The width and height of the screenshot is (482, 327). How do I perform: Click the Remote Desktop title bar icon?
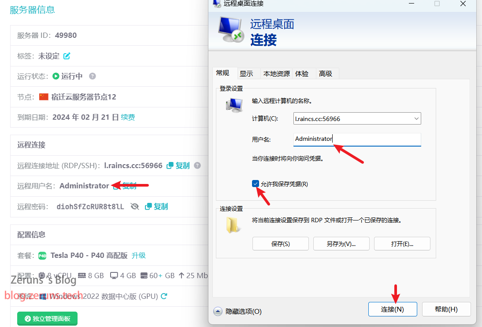(217, 4)
